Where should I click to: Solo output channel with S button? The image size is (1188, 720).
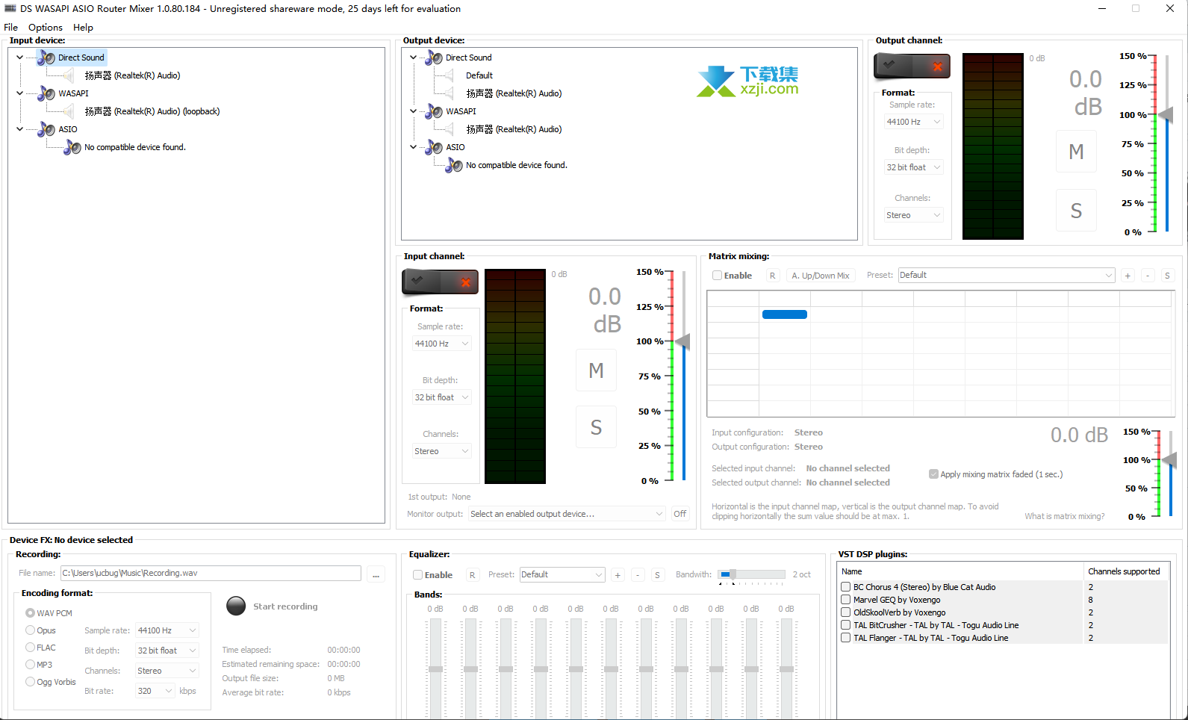1076,211
